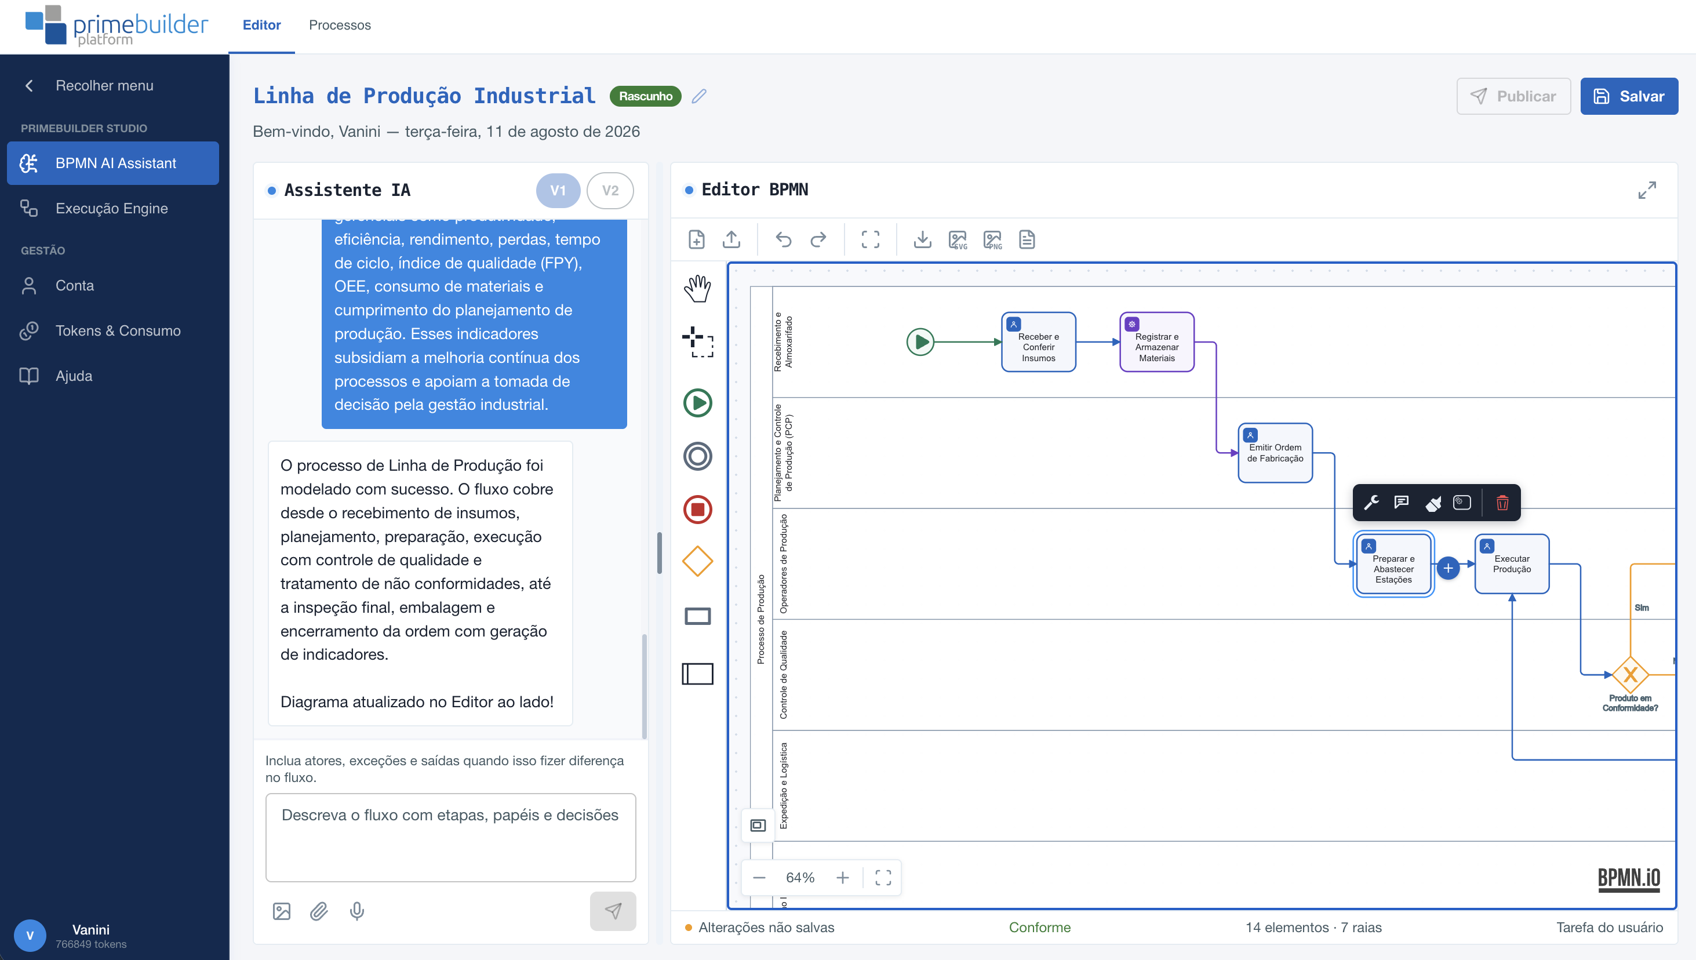1696x960 pixels.
Task: Upload a BPMN file
Action: [x=731, y=239]
